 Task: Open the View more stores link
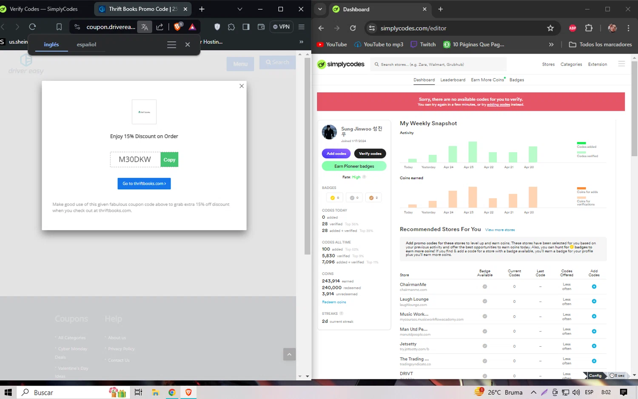pyautogui.click(x=500, y=230)
